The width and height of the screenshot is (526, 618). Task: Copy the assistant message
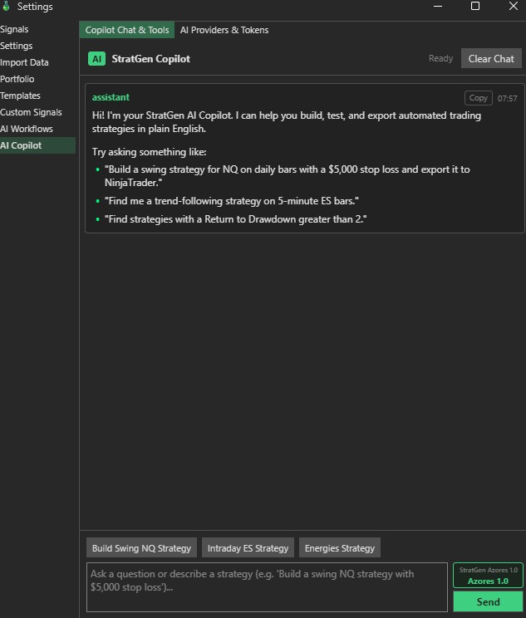pyautogui.click(x=479, y=98)
